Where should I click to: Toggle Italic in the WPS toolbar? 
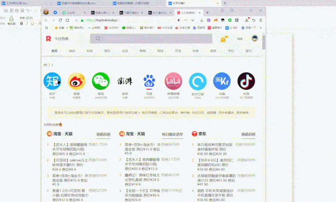pyautogui.click(x=27, y=24)
